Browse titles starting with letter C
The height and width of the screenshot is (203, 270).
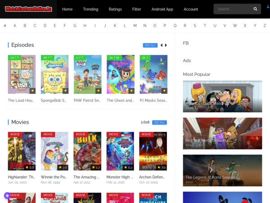(35, 26)
